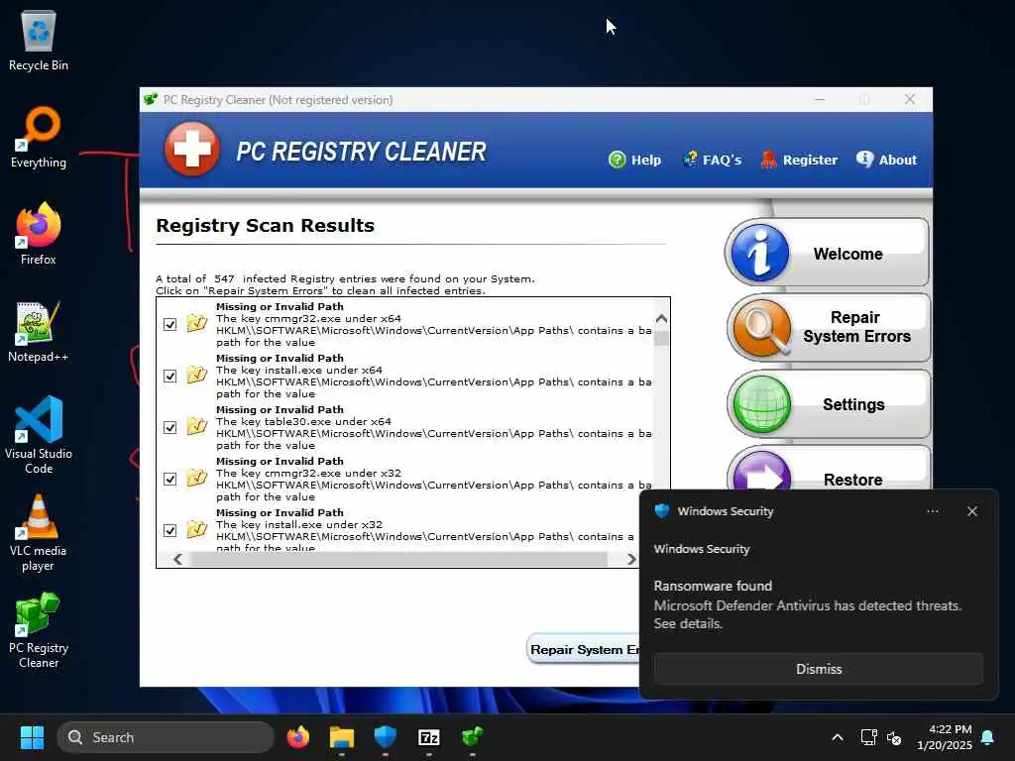Click the FAQ's icon
1015x761 pixels.
click(690, 160)
